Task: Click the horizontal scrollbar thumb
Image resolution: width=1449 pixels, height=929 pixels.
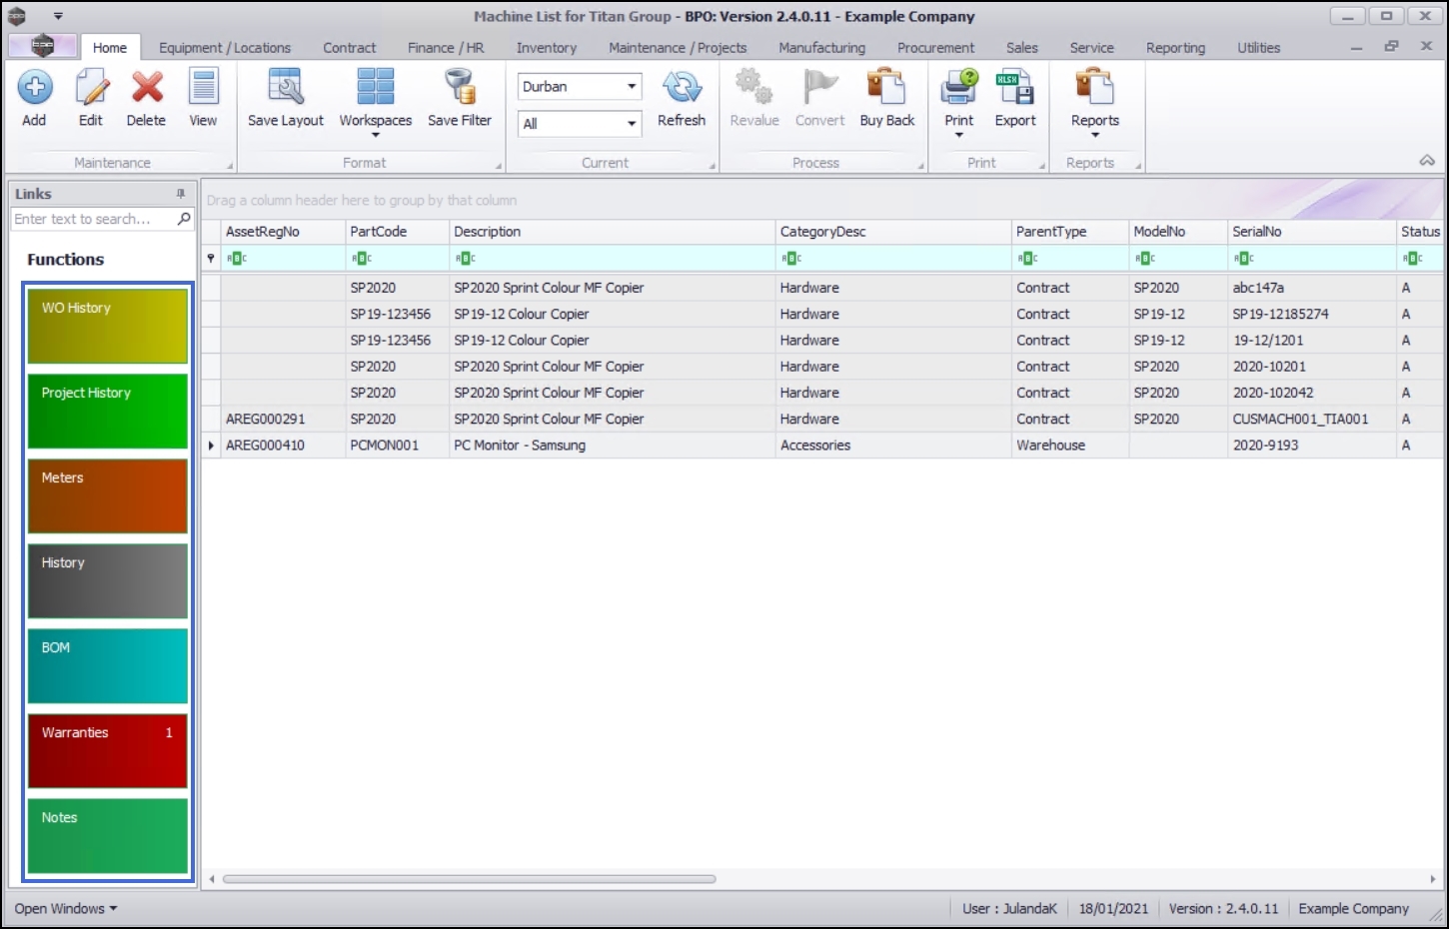Action: [x=469, y=879]
